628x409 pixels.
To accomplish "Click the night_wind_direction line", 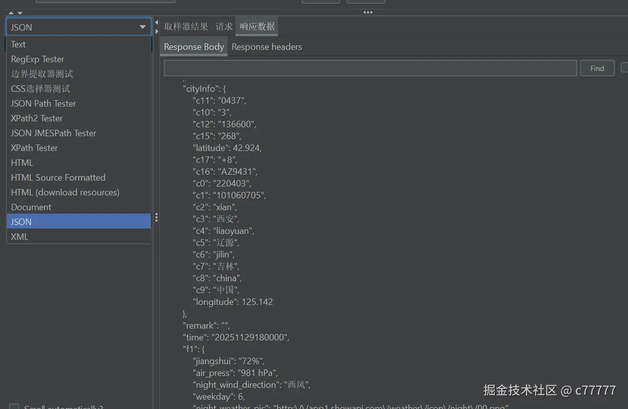I will coord(252,385).
